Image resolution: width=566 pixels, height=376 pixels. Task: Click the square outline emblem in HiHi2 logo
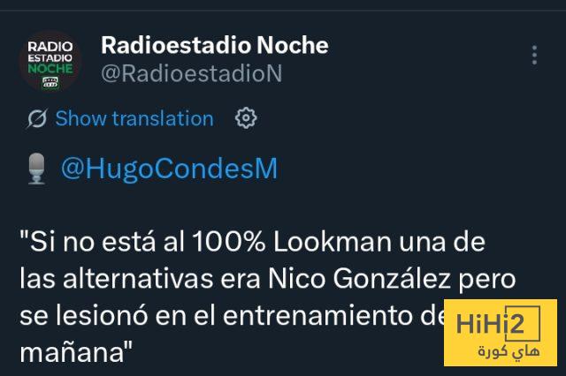point(523,323)
